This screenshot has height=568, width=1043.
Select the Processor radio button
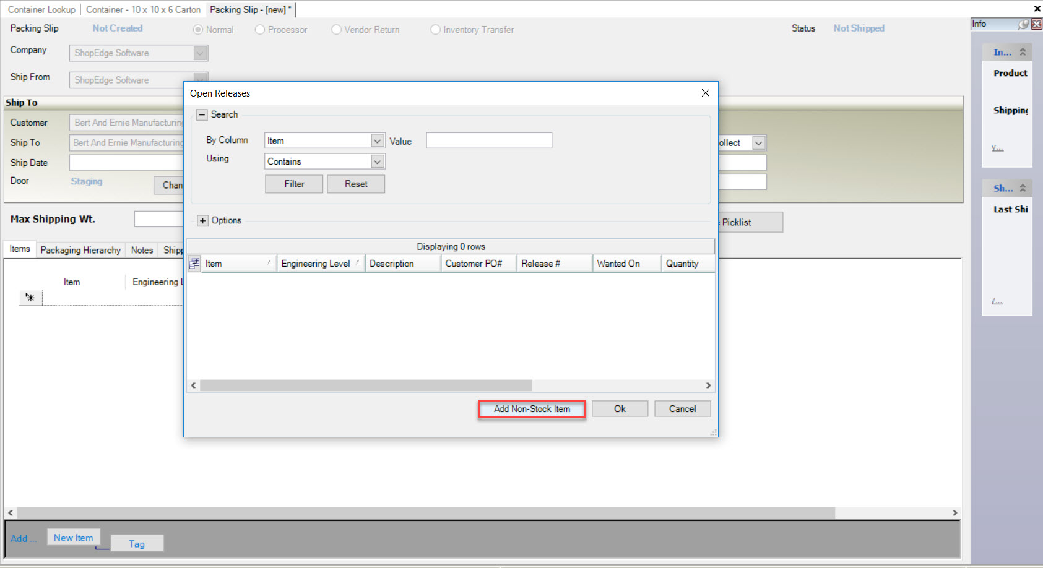pos(260,30)
